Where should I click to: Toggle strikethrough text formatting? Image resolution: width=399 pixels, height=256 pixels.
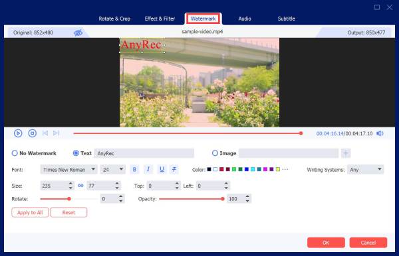coord(174,170)
